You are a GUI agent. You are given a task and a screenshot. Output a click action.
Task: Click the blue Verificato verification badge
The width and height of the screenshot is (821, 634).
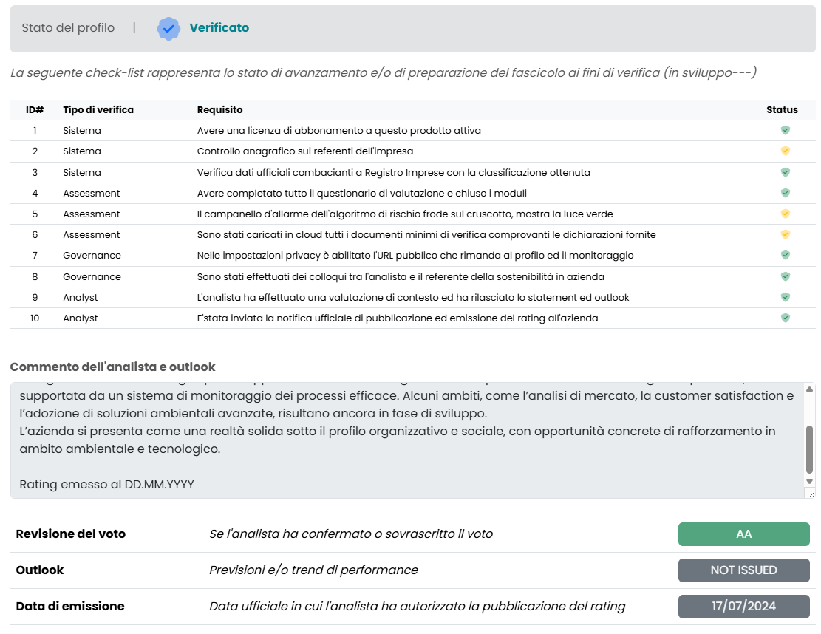click(x=168, y=28)
